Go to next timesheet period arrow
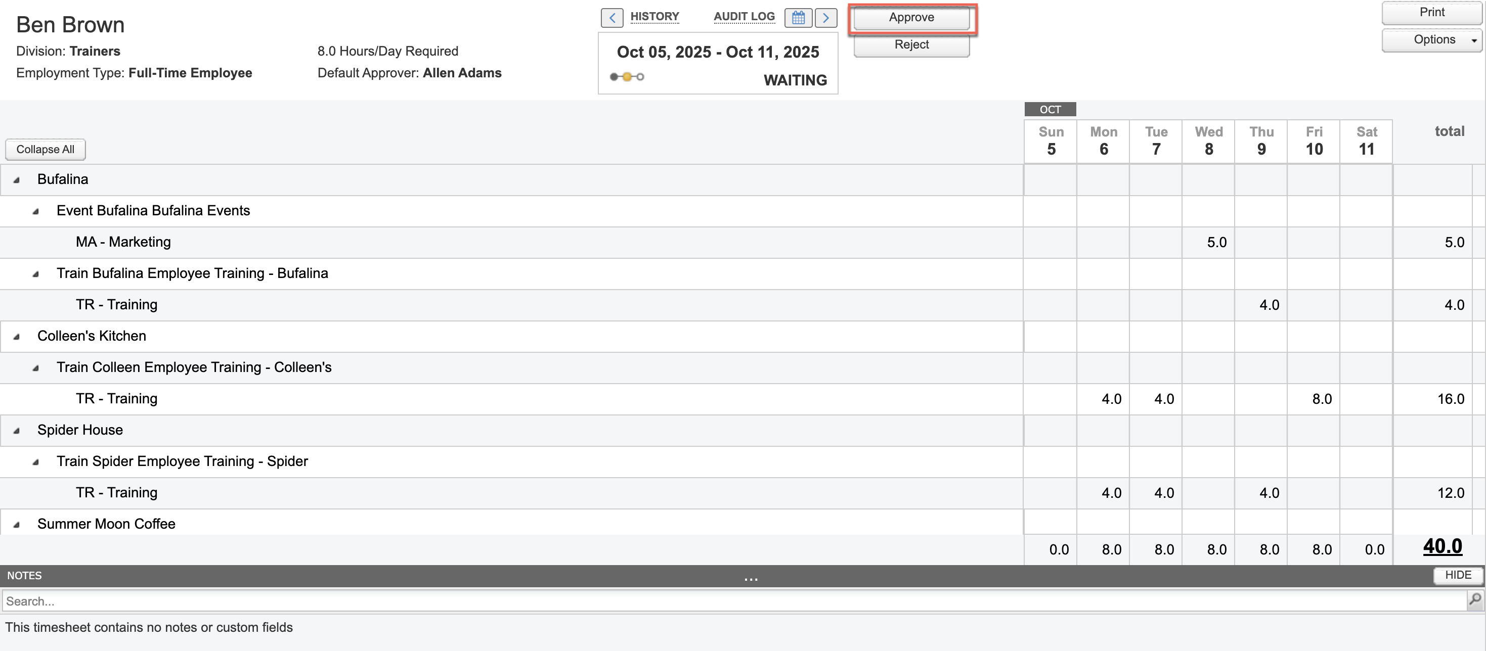This screenshot has width=1486, height=651. pos(825,17)
